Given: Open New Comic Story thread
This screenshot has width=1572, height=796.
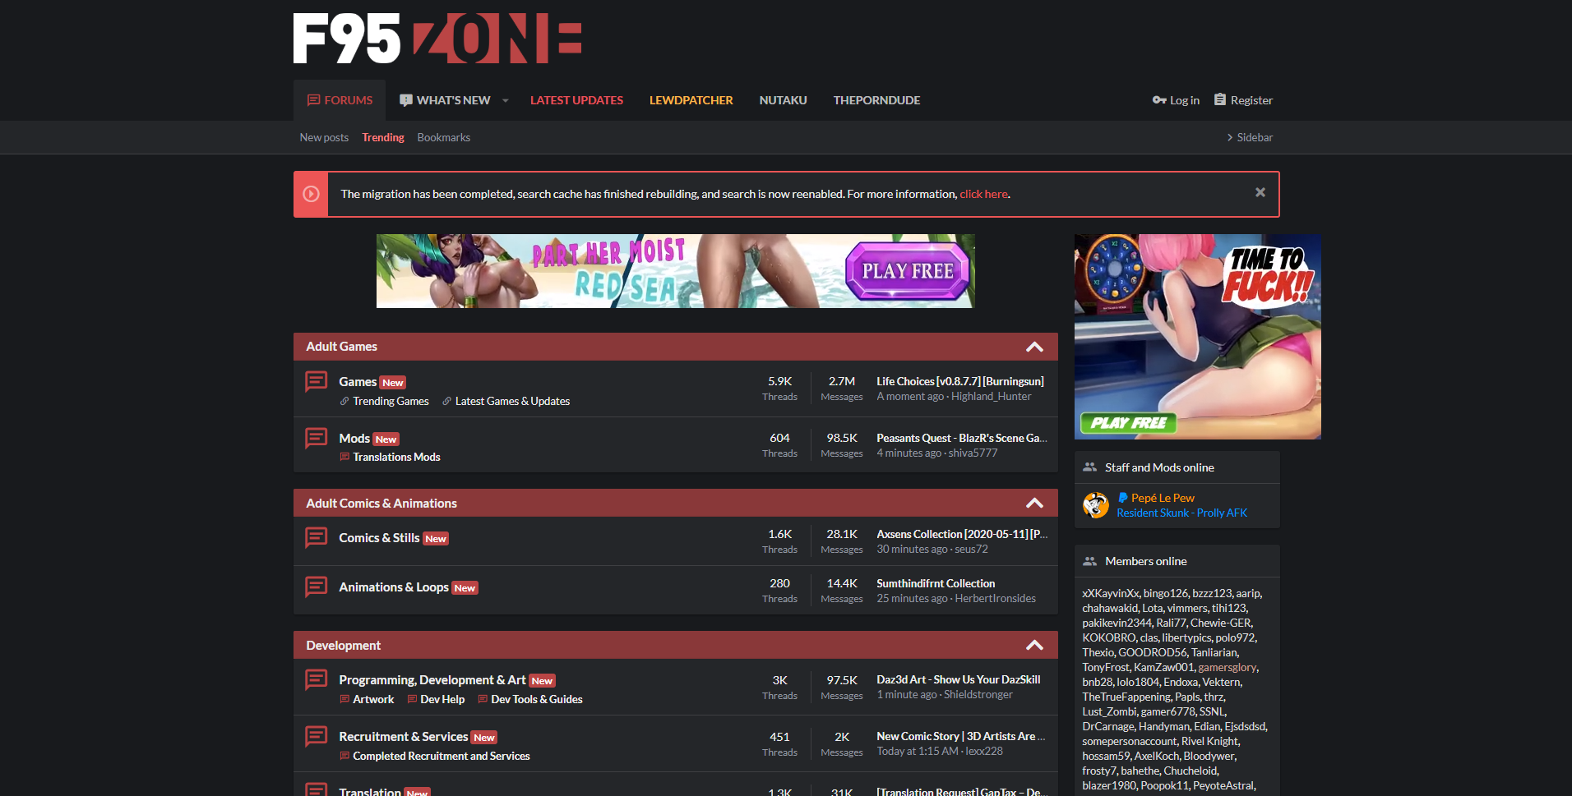Looking at the screenshot, I should [961, 736].
